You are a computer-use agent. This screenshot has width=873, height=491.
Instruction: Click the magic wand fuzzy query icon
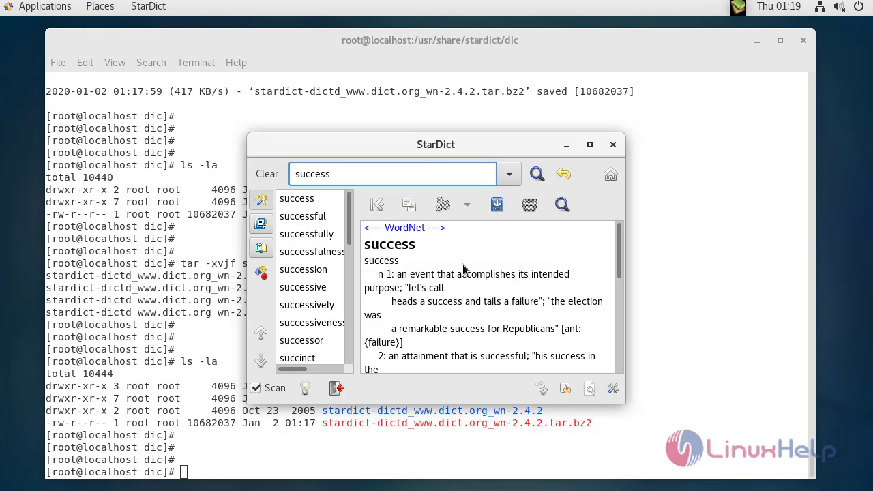(x=261, y=200)
